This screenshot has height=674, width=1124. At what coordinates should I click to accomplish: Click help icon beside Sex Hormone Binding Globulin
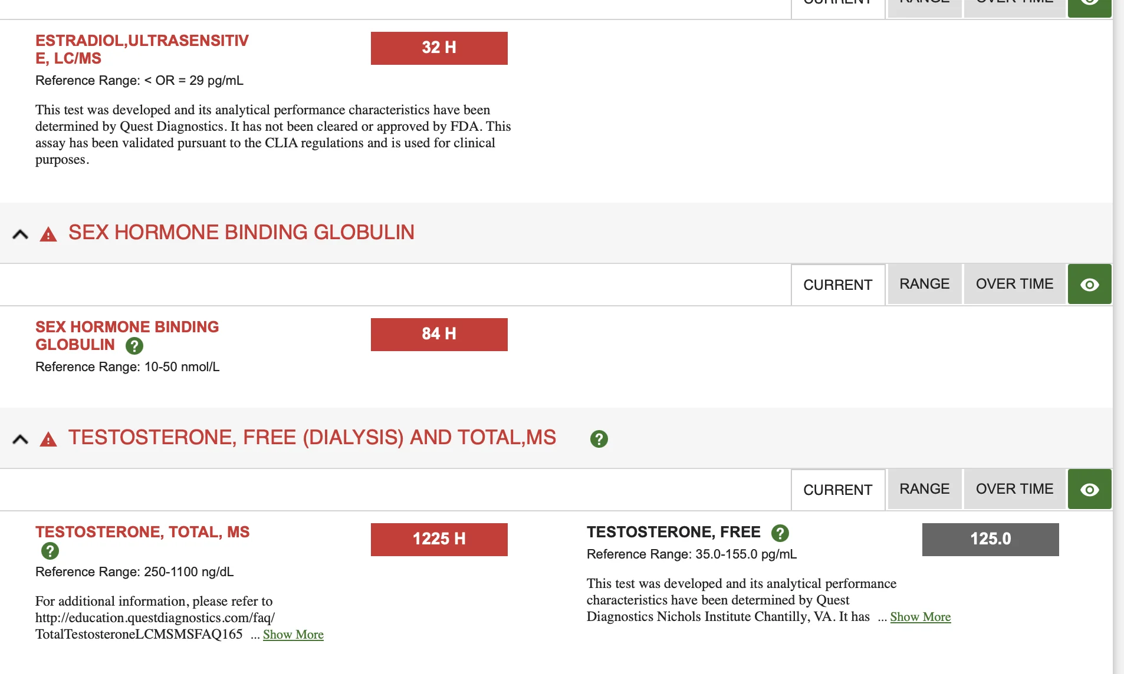click(x=134, y=346)
